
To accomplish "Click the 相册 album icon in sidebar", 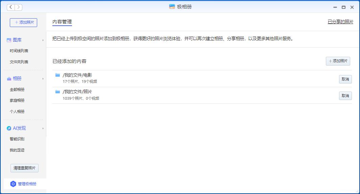I will 9,78.
